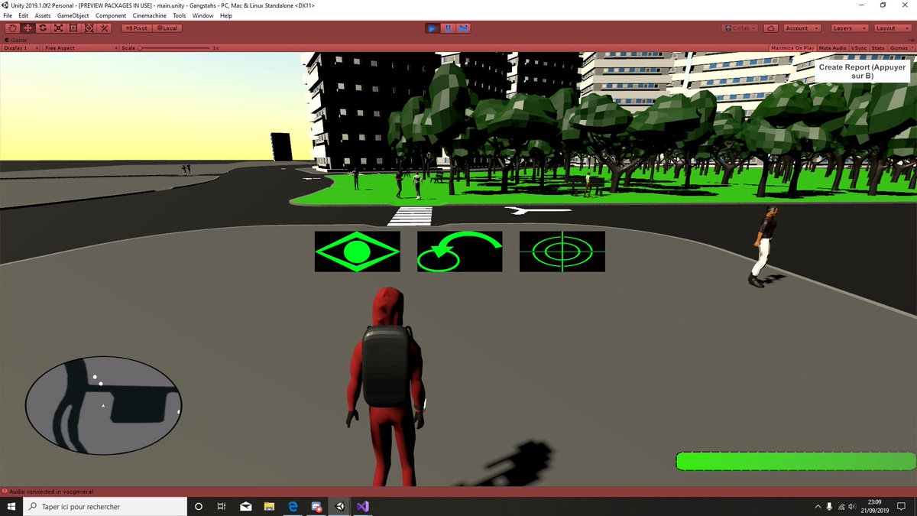This screenshot has height=516, width=917.
Task: Open Cortana from the taskbar
Action: tap(199, 506)
